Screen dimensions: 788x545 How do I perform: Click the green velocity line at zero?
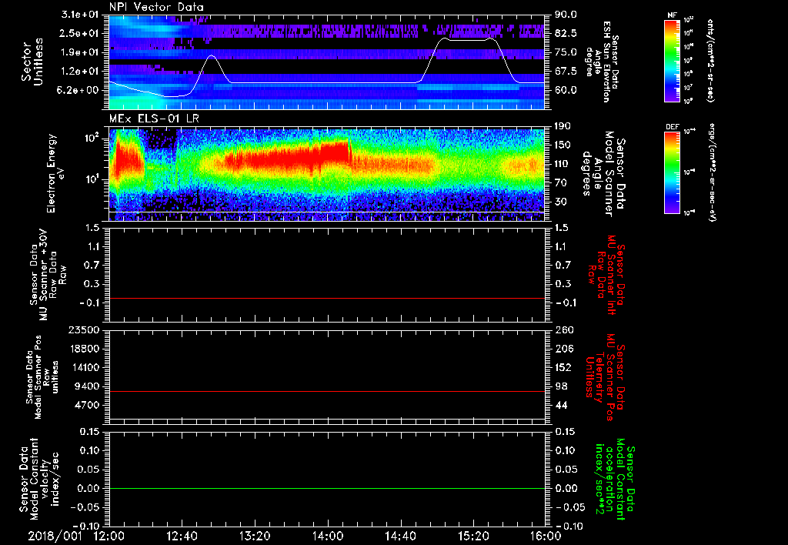[x=327, y=488]
